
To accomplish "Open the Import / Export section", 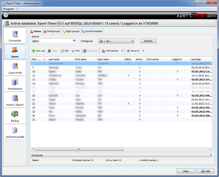I will 15,100.
